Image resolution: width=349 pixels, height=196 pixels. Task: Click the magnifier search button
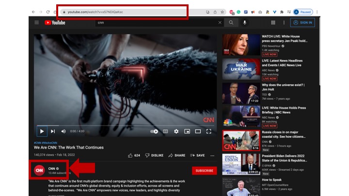click(231, 23)
